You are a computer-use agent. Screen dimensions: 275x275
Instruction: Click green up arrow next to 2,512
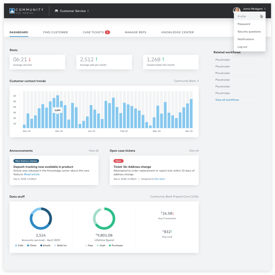click(96, 59)
